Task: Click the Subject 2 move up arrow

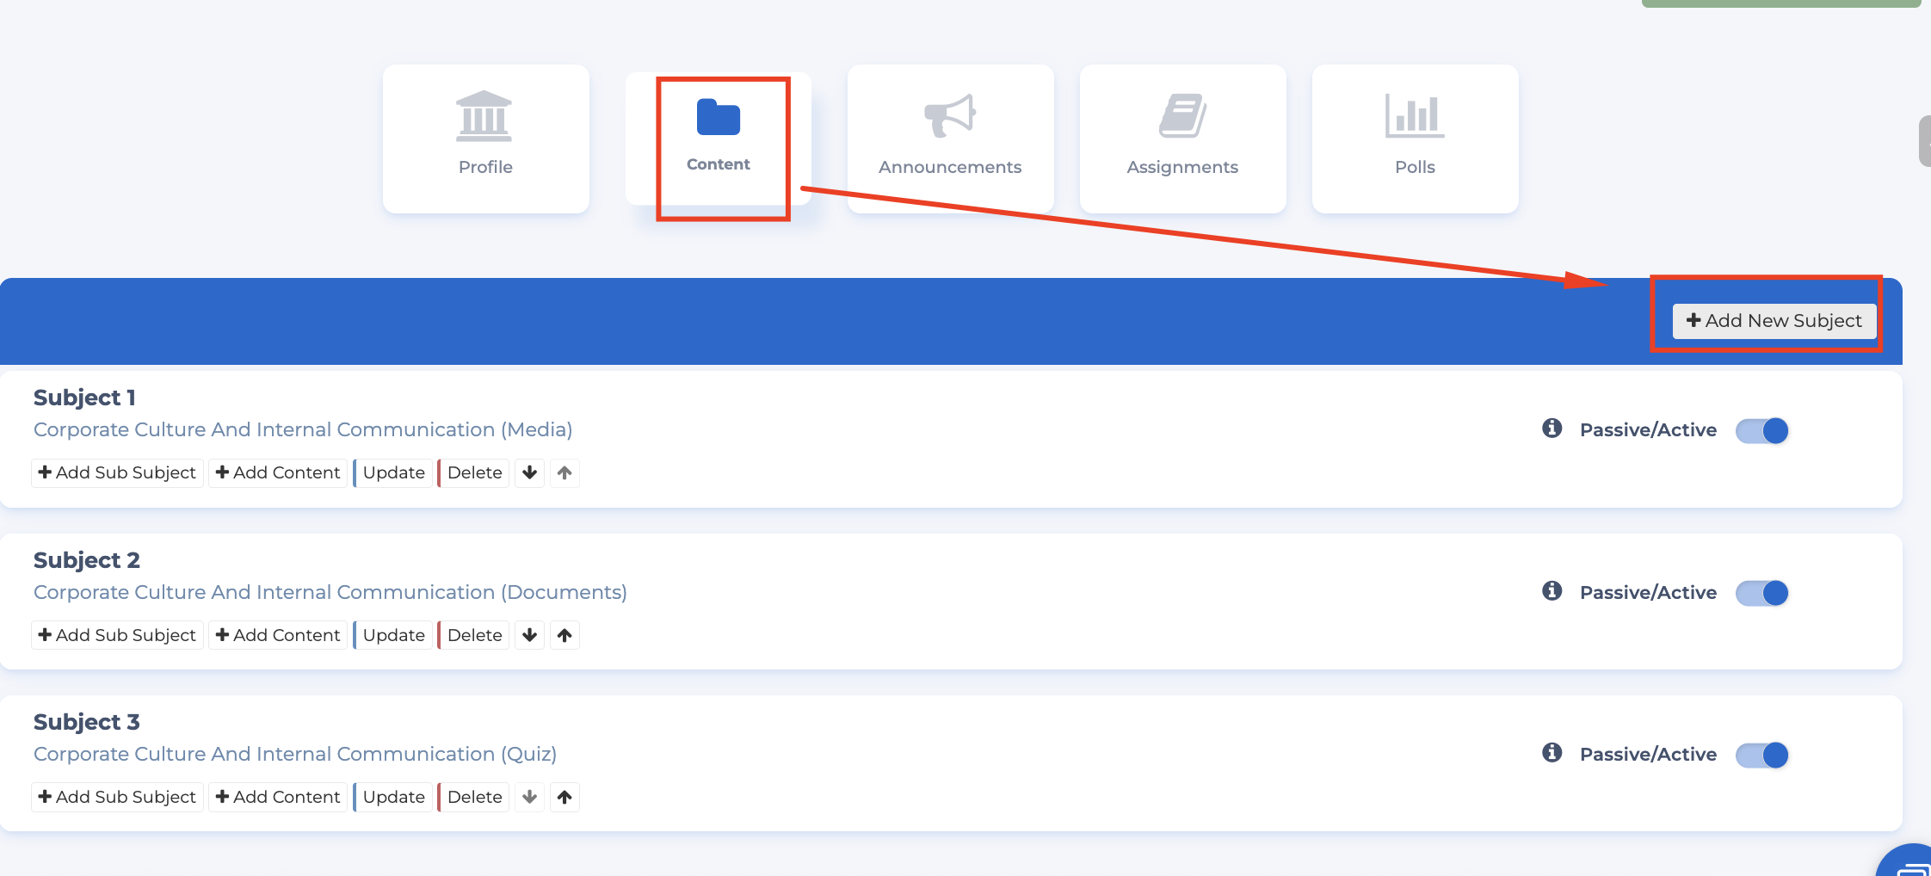Action: [x=564, y=635]
